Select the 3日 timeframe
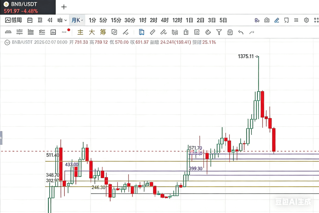 click(x=212, y=20)
